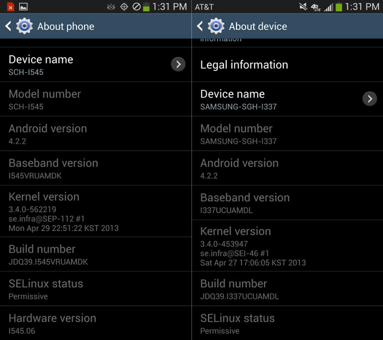Tap About phone header title
The width and height of the screenshot is (383, 340).
click(x=66, y=26)
